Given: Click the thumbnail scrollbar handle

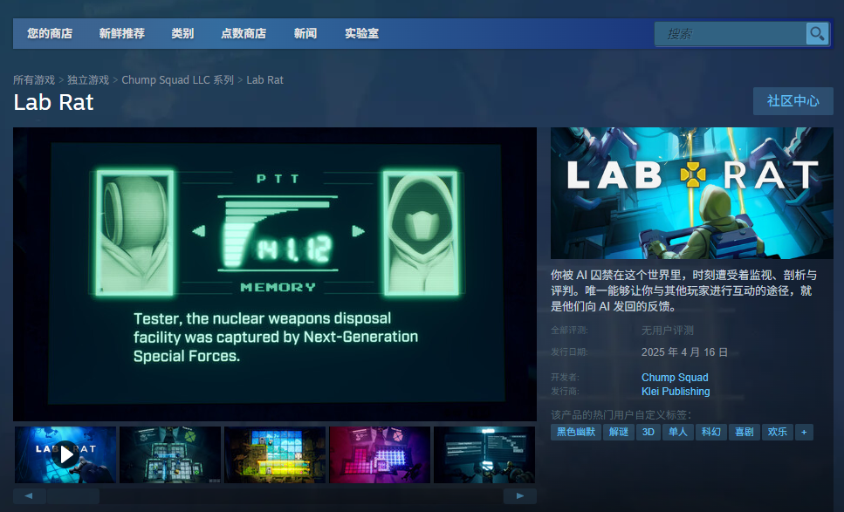Looking at the screenshot, I should (73, 495).
